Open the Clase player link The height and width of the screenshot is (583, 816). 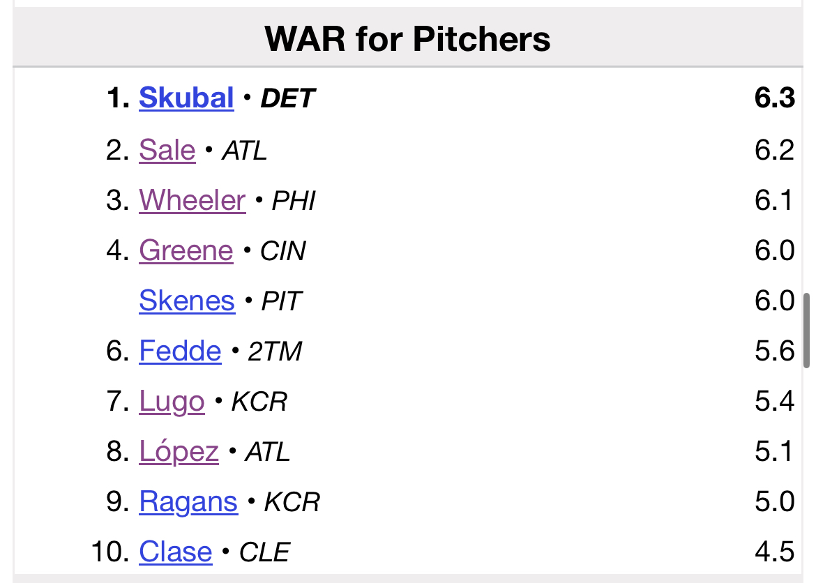tap(175, 552)
